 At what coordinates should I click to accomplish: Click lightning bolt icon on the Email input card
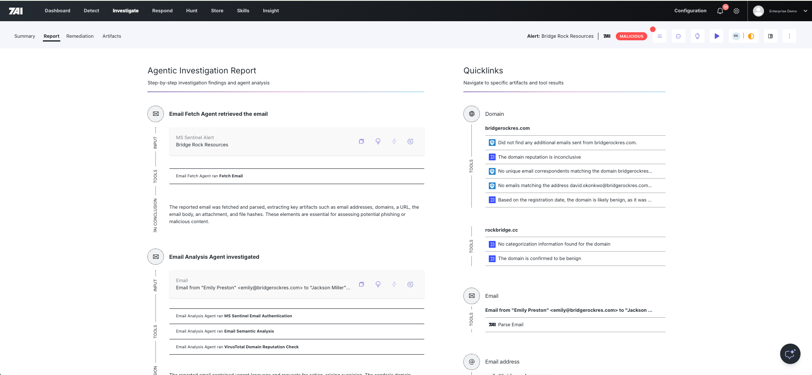coord(394,284)
